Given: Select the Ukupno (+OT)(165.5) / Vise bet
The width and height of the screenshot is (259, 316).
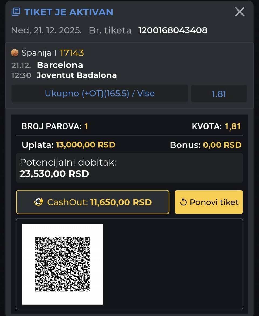Looking at the screenshot, I should point(100,94).
